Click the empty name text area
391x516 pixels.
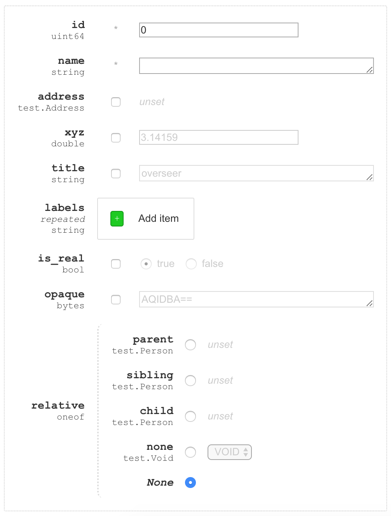(256, 65)
